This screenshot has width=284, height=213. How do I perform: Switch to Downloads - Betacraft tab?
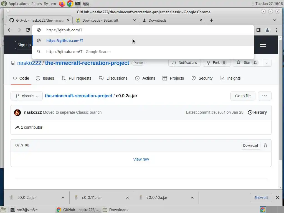coord(106,20)
